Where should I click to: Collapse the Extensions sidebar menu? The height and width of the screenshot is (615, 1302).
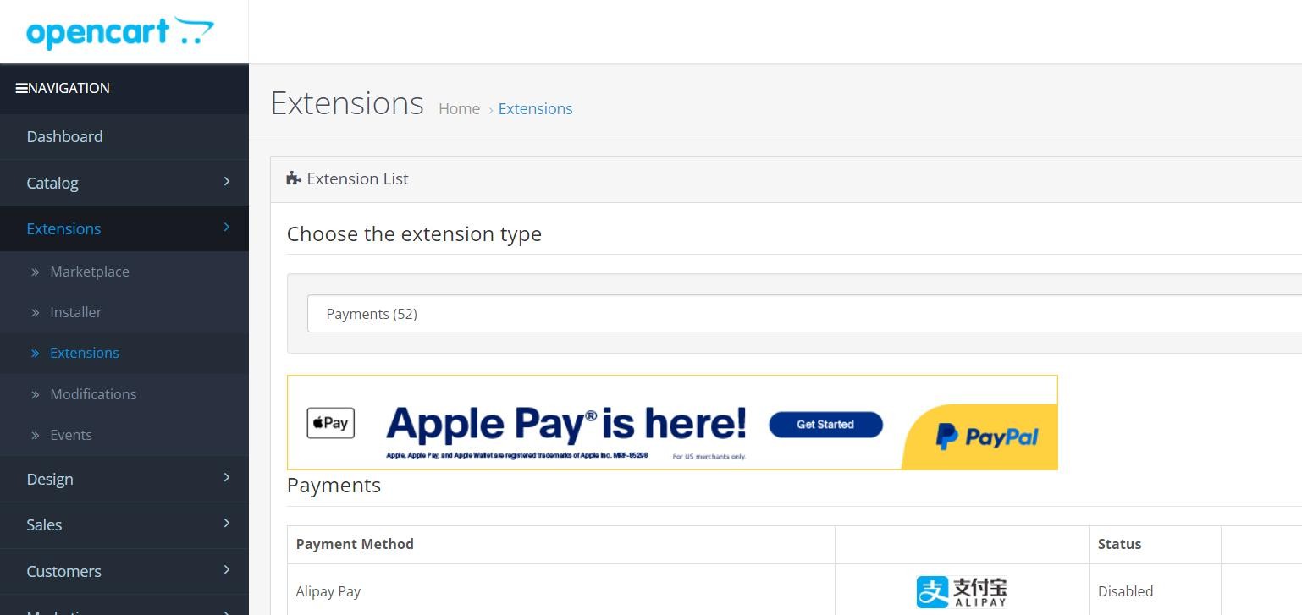[x=124, y=228]
